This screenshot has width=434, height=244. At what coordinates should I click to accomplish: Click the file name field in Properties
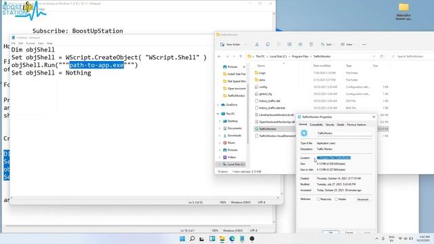point(344,134)
